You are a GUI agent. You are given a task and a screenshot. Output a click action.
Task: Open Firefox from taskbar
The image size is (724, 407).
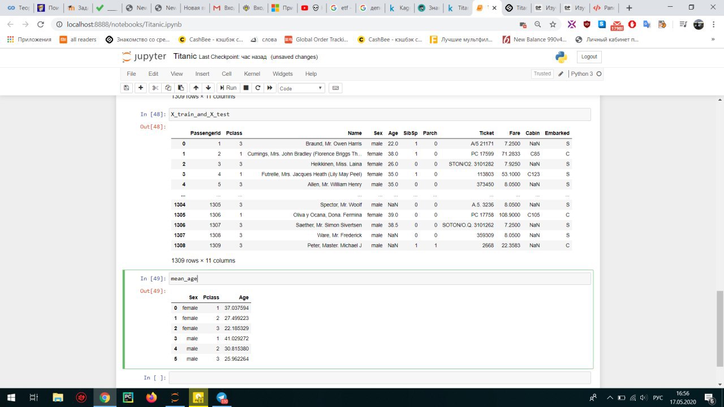click(x=152, y=397)
